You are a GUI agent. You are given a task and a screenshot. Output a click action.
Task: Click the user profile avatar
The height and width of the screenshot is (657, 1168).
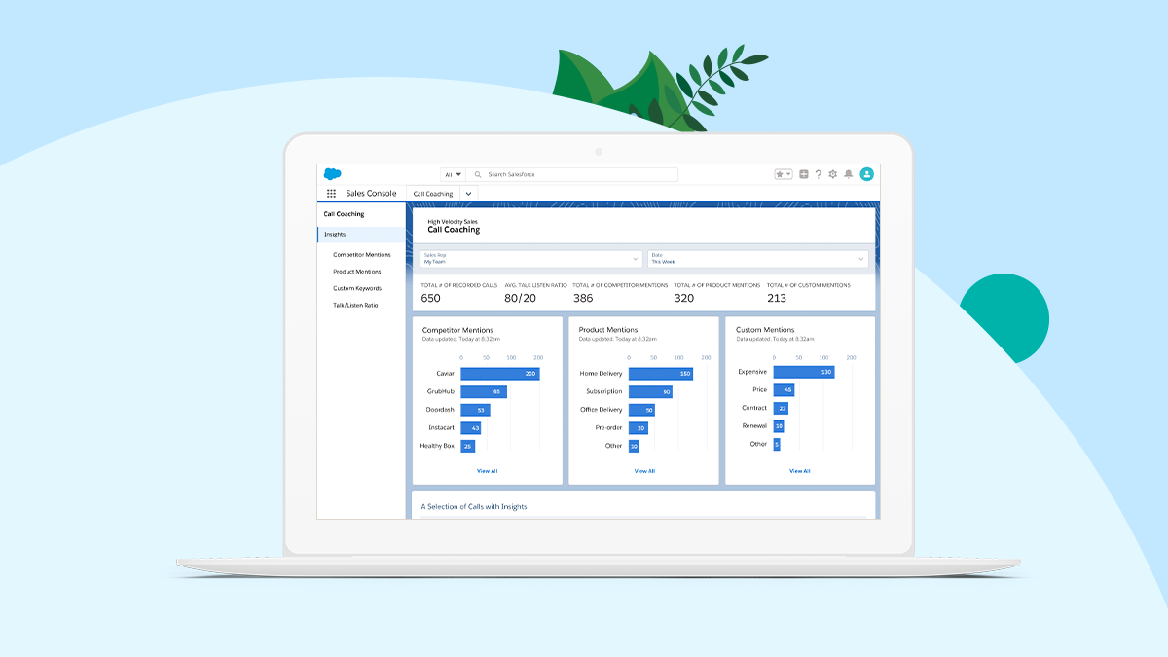pos(866,174)
